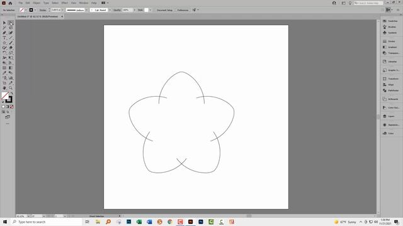Image resolution: width=403 pixels, height=226 pixels.
Task: Open the Pathfinder panel
Action: (390, 90)
